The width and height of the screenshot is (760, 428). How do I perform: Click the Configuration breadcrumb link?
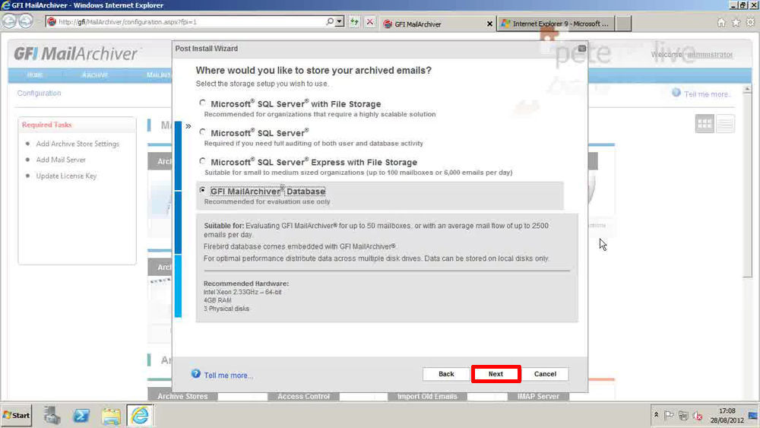click(x=40, y=93)
